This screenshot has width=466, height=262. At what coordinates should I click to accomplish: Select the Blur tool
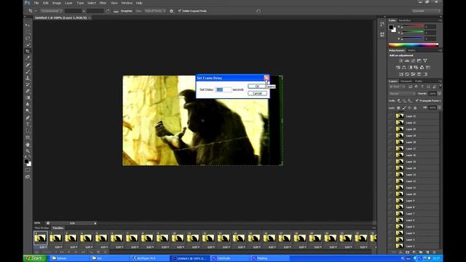[x=28, y=104]
